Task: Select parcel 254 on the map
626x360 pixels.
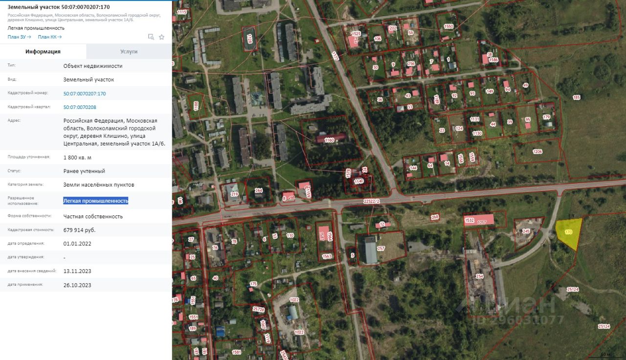Action: 479,276
